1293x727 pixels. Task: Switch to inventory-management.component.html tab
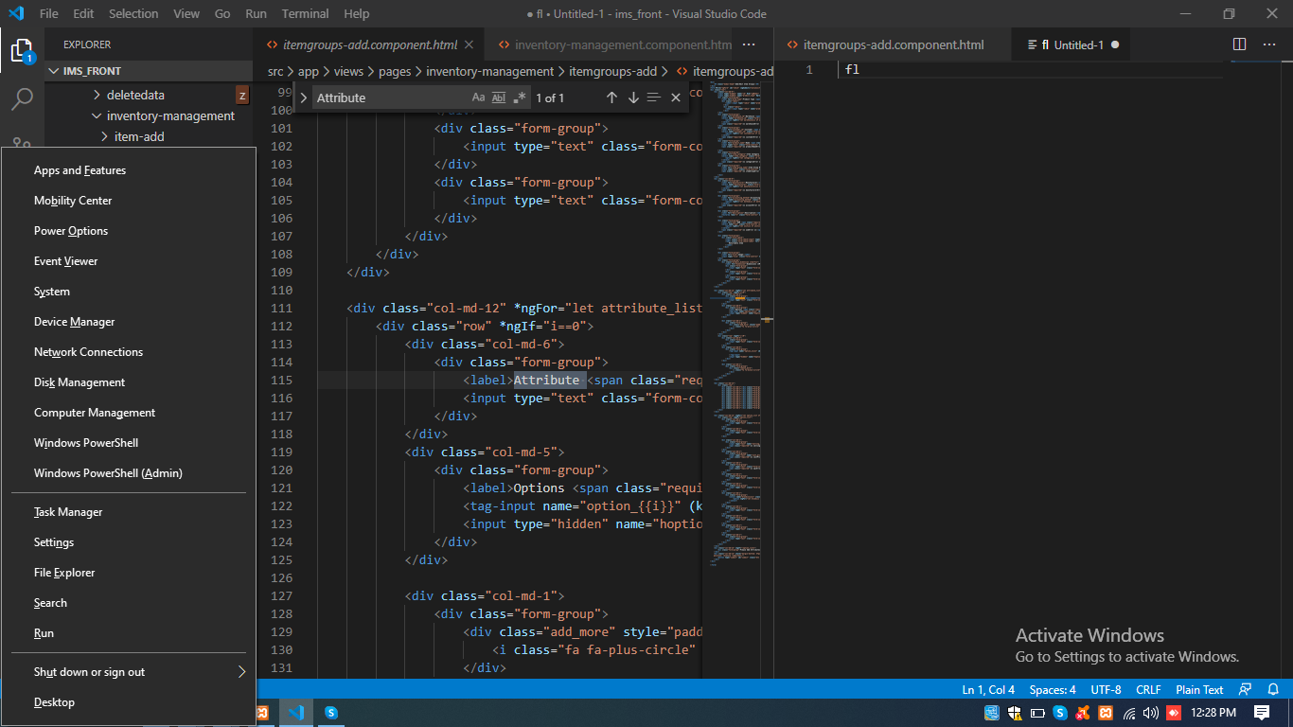pyautogui.click(x=613, y=44)
